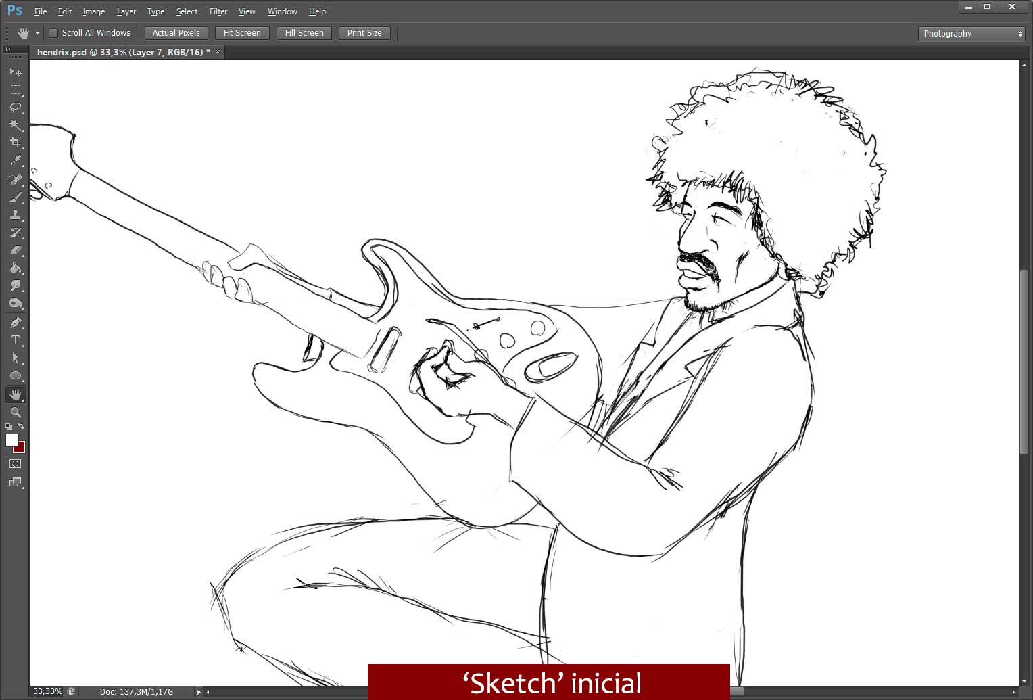The width and height of the screenshot is (1033, 700).
Task: Select the Magic Wand tool
Action: click(16, 125)
